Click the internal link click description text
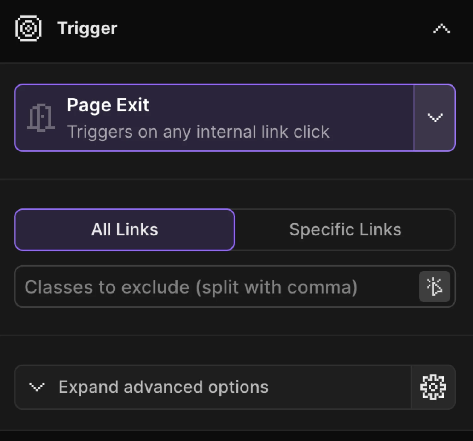Image resolution: width=473 pixels, height=441 pixels. coord(198,132)
